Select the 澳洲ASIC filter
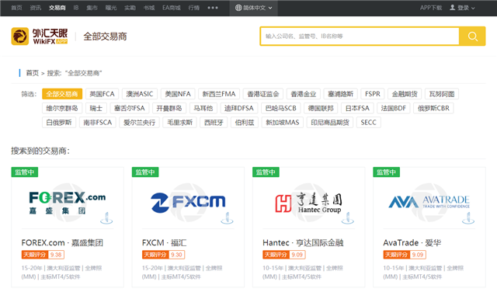 140,94
